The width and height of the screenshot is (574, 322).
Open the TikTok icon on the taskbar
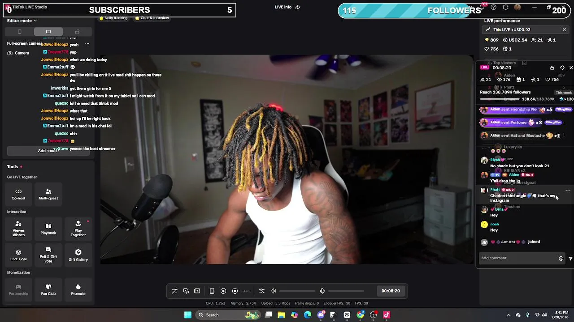(387, 315)
